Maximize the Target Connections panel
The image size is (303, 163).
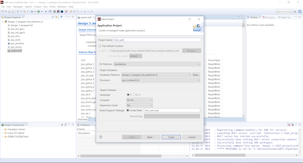click(x=72, y=125)
